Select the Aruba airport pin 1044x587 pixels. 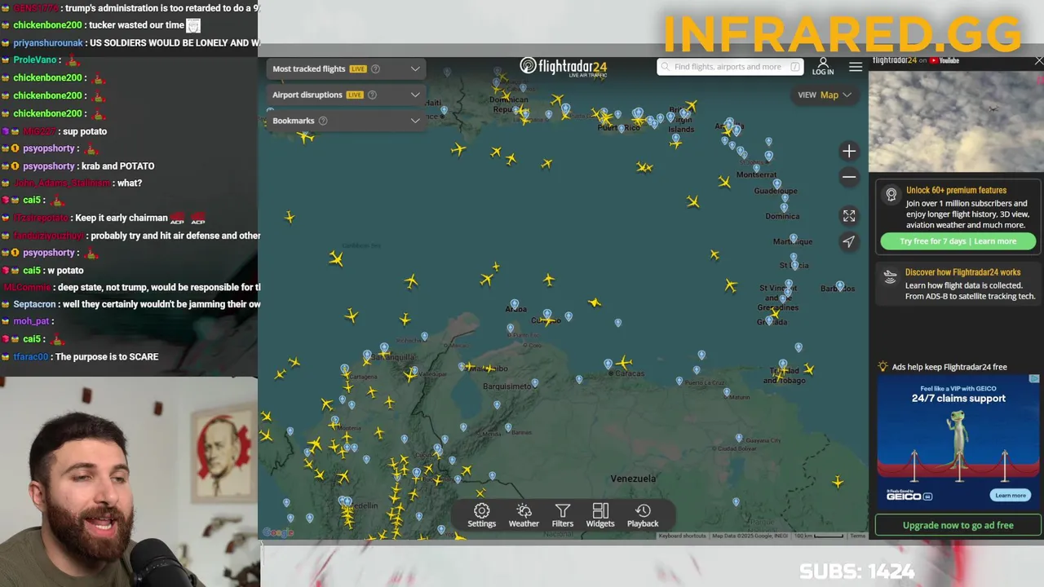tap(514, 304)
